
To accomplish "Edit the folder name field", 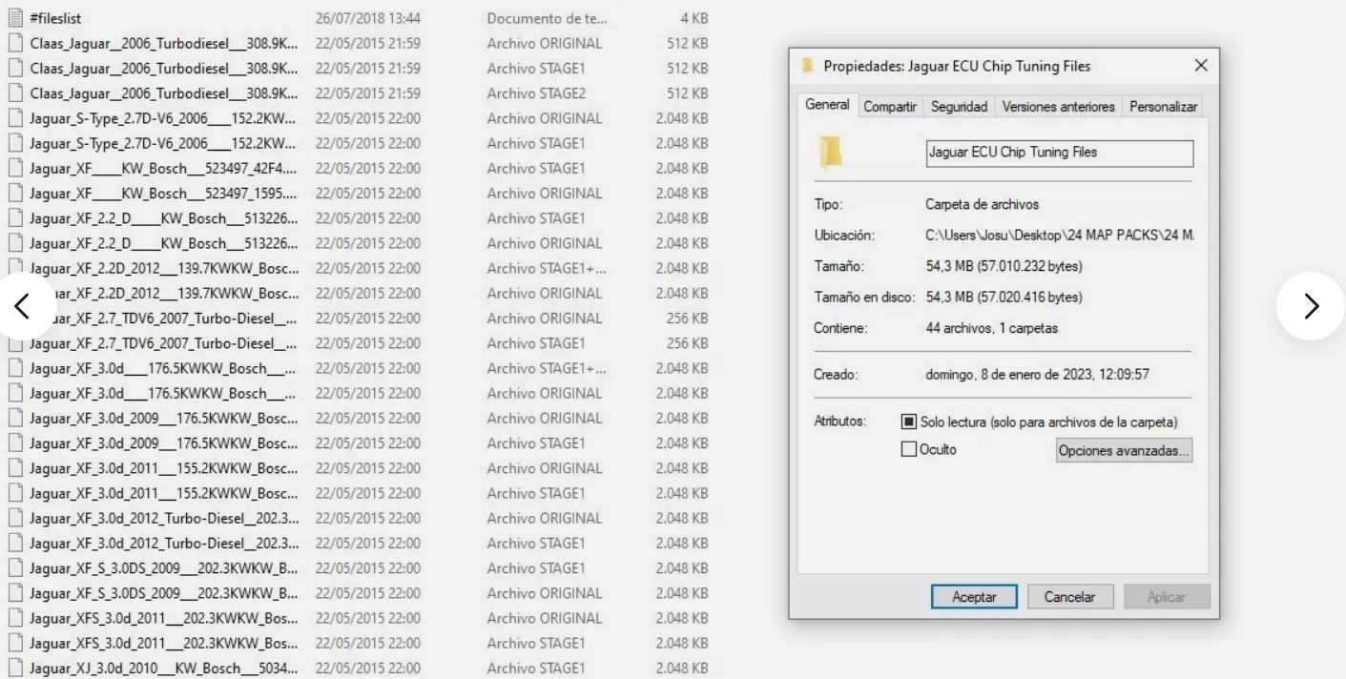I will (1058, 153).
